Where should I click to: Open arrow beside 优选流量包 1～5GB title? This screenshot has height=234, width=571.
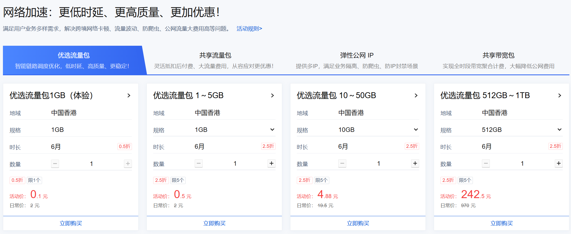click(x=273, y=95)
